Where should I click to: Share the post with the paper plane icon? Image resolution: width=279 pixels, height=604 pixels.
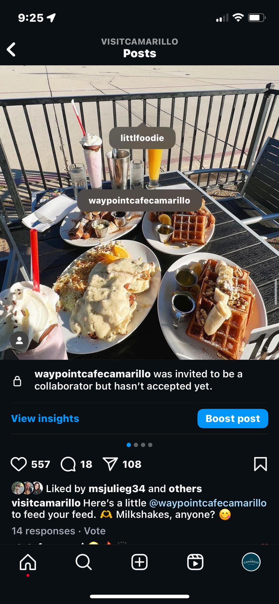pos(110,464)
